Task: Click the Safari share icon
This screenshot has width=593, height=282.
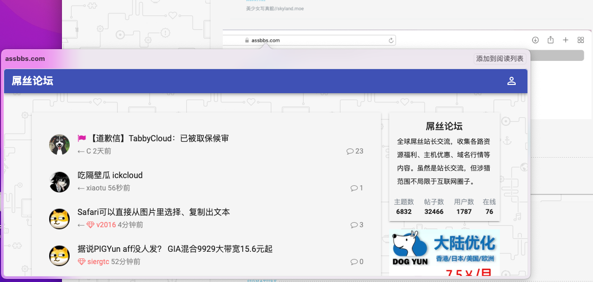Action: (x=550, y=40)
